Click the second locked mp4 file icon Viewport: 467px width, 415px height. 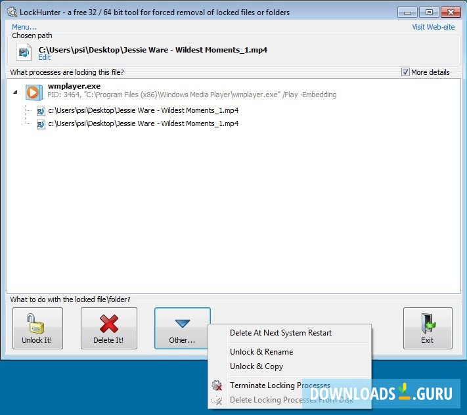tap(41, 124)
